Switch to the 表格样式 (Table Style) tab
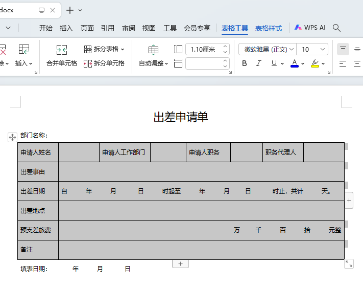Image resolution: width=363 pixels, height=286 pixels. tap(269, 28)
